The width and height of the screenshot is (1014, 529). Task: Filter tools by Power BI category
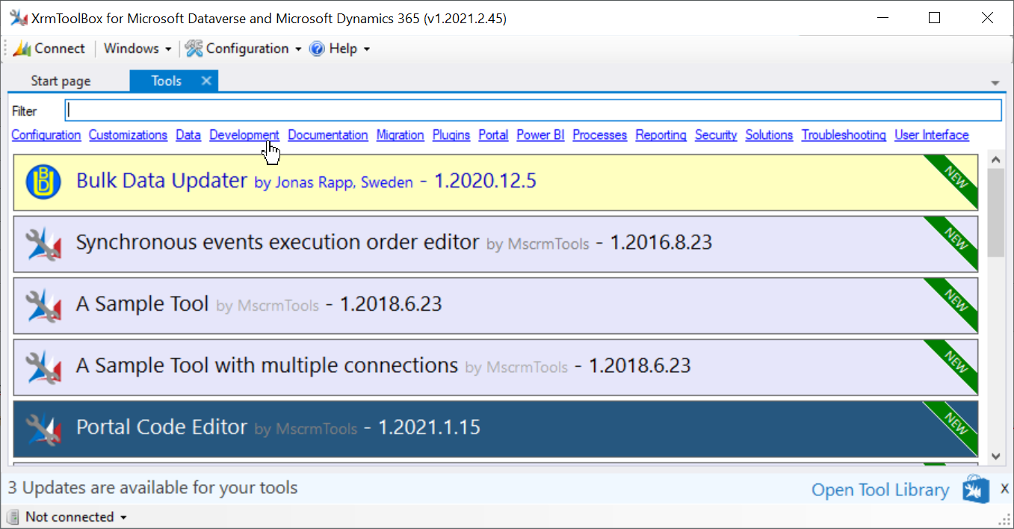point(540,135)
